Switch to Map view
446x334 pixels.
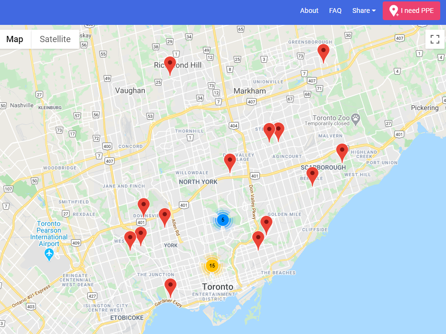click(15, 39)
